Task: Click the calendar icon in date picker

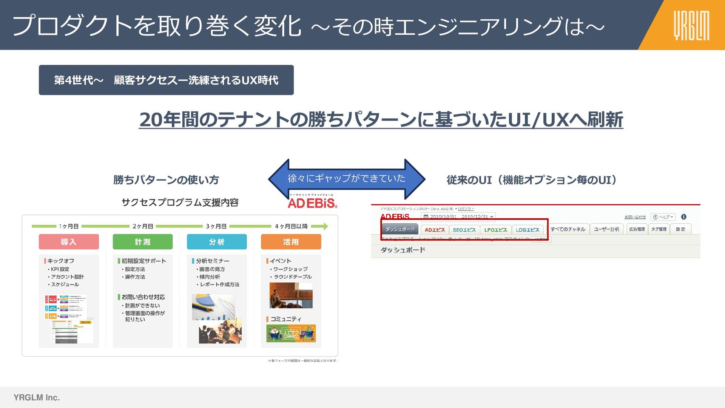Action: (426, 217)
